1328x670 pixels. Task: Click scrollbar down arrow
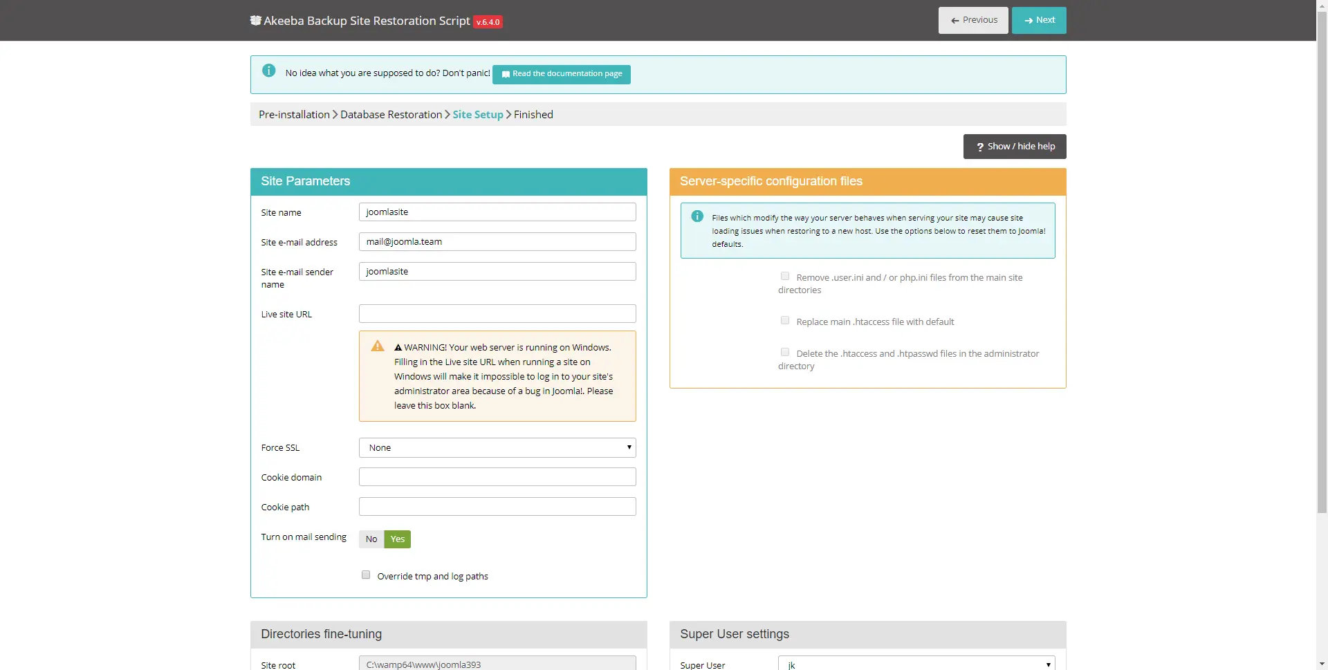coord(1322,664)
